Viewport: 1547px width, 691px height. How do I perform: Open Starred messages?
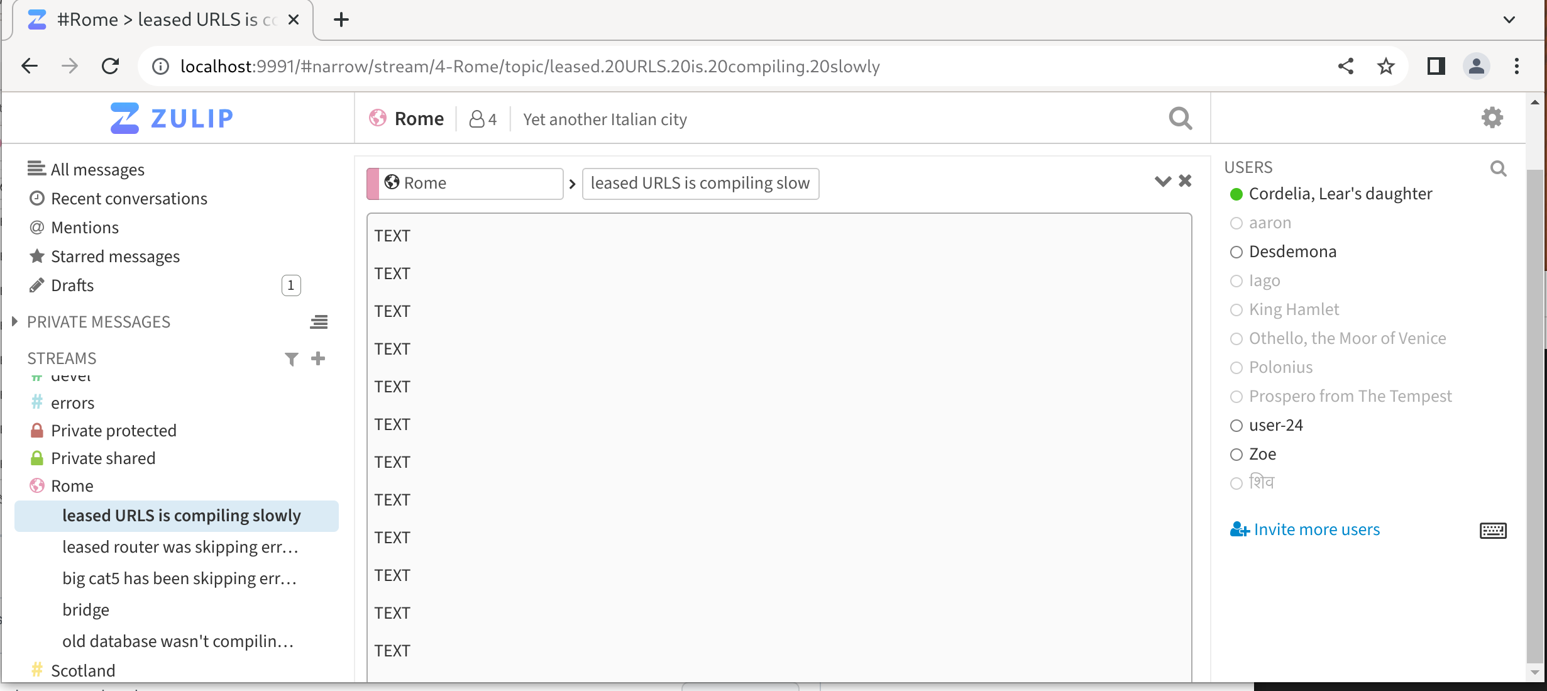click(115, 256)
